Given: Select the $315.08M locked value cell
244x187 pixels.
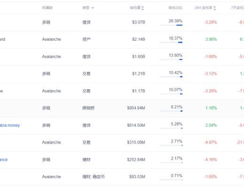Looking at the screenshot, I should pos(136,142).
